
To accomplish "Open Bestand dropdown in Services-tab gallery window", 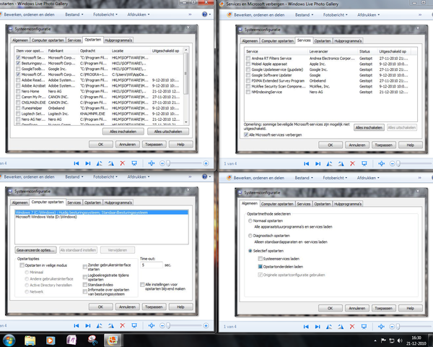I will coord(304,15).
